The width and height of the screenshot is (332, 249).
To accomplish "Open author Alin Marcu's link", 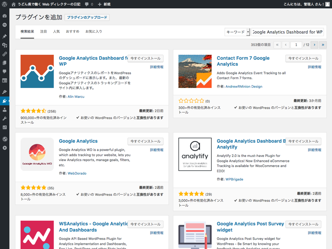I will pos(76,97).
